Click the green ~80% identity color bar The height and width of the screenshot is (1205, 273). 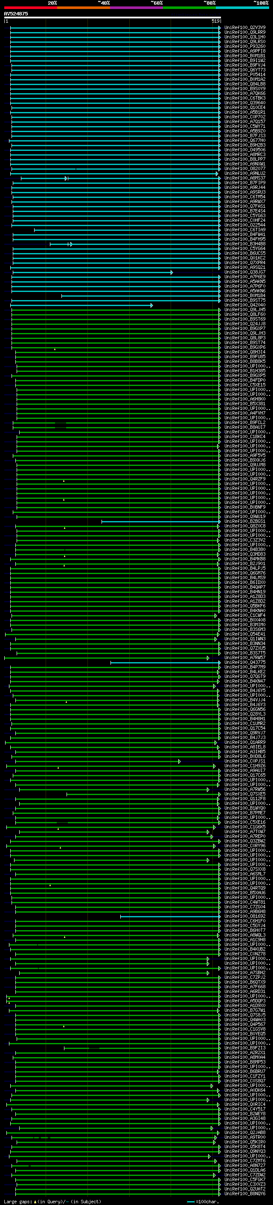tap(189, 8)
